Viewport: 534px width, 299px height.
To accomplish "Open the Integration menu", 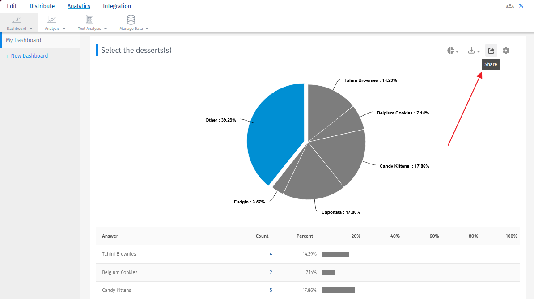I will coord(117,6).
